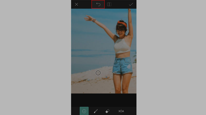
Task: Tap the undo arrow icon
Action: (x=98, y=4)
